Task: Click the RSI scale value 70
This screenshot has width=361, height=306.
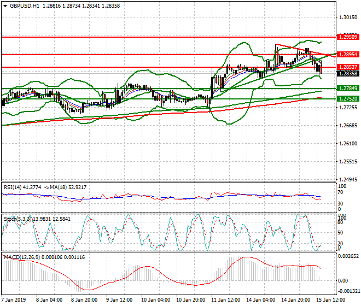Action: click(x=340, y=192)
